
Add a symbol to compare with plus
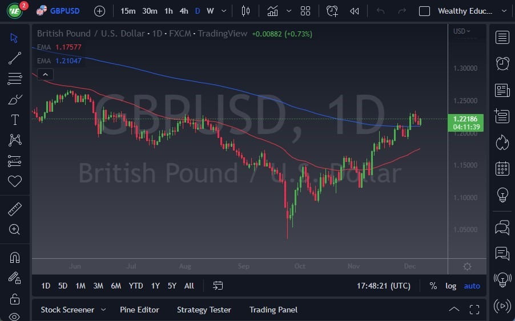[x=99, y=11]
